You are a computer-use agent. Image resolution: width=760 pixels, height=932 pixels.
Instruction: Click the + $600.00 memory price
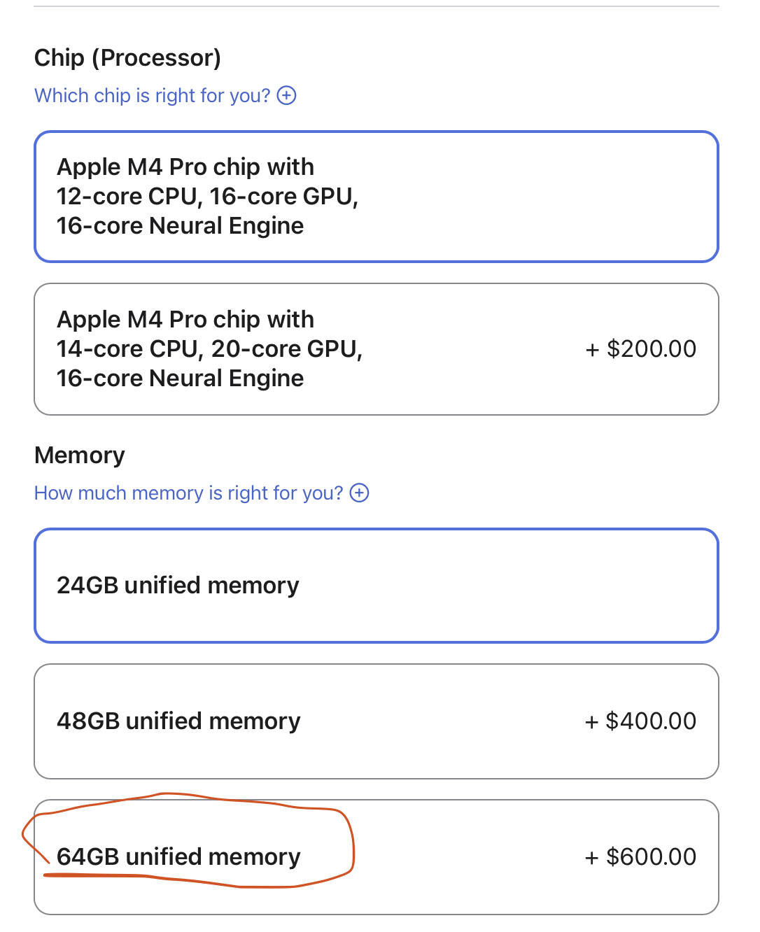[x=640, y=857]
